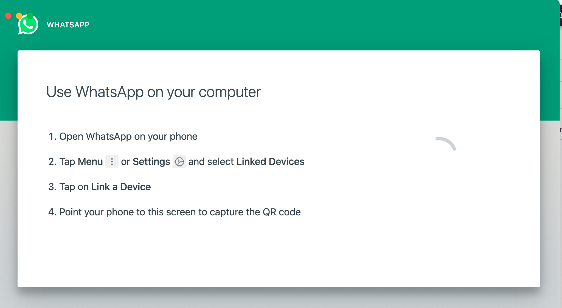The height and width of the screenshot is (308, 562).
Task: Click the 'Use WhatsApp on your computer' heading
Action: [x=153, y=92]
